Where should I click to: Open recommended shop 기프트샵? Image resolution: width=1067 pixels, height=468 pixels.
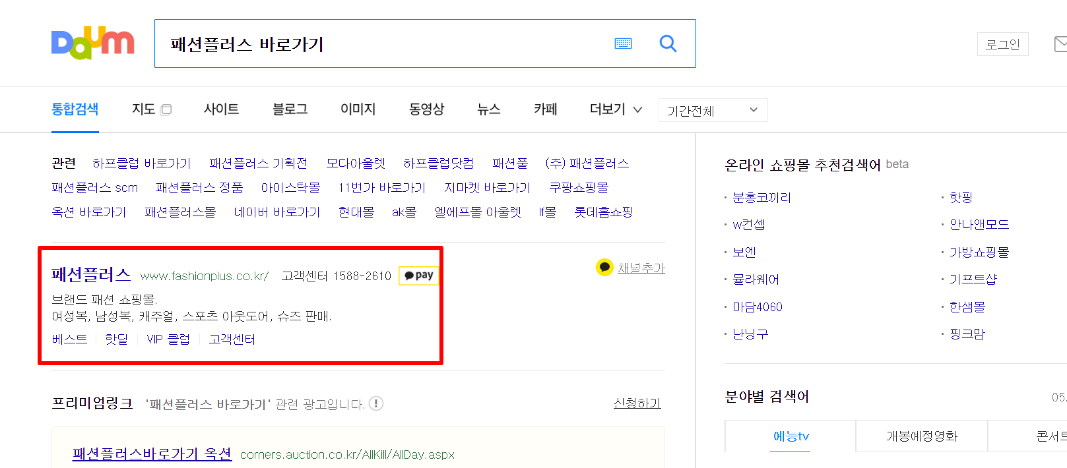973,279
